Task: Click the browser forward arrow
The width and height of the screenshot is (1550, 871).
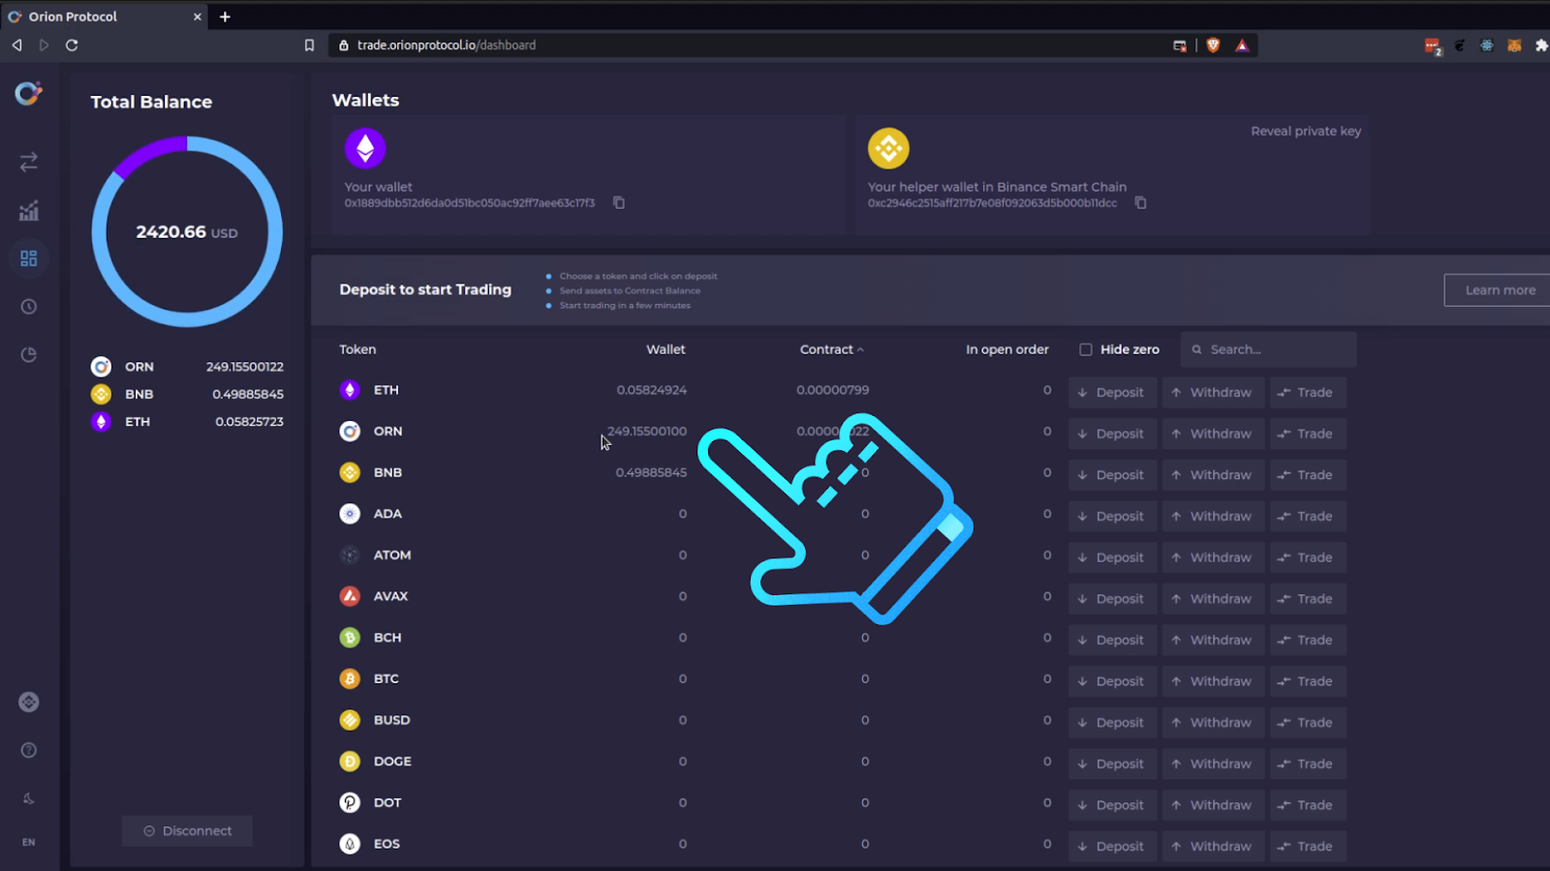Action: tap(44, 45)
